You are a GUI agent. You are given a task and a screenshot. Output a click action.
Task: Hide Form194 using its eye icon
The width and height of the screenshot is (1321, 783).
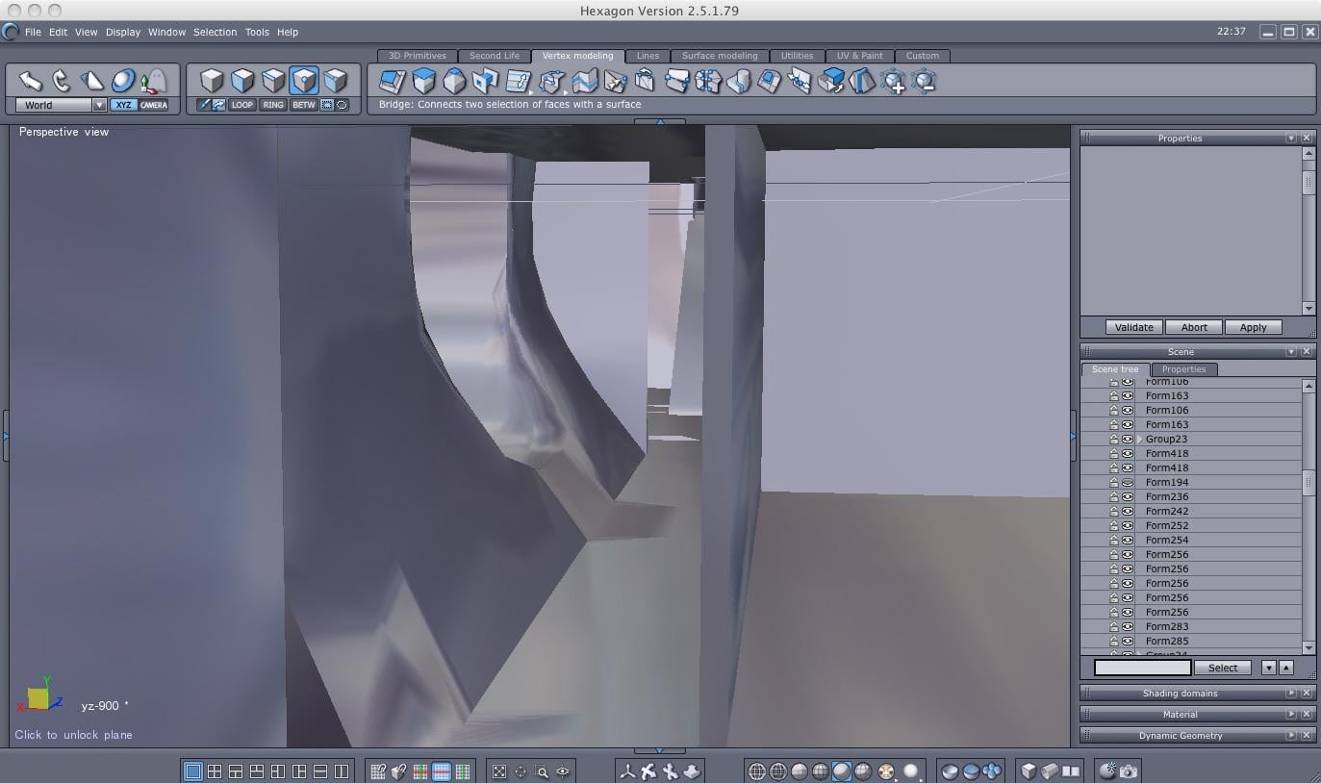click(x=1128, y=482)
